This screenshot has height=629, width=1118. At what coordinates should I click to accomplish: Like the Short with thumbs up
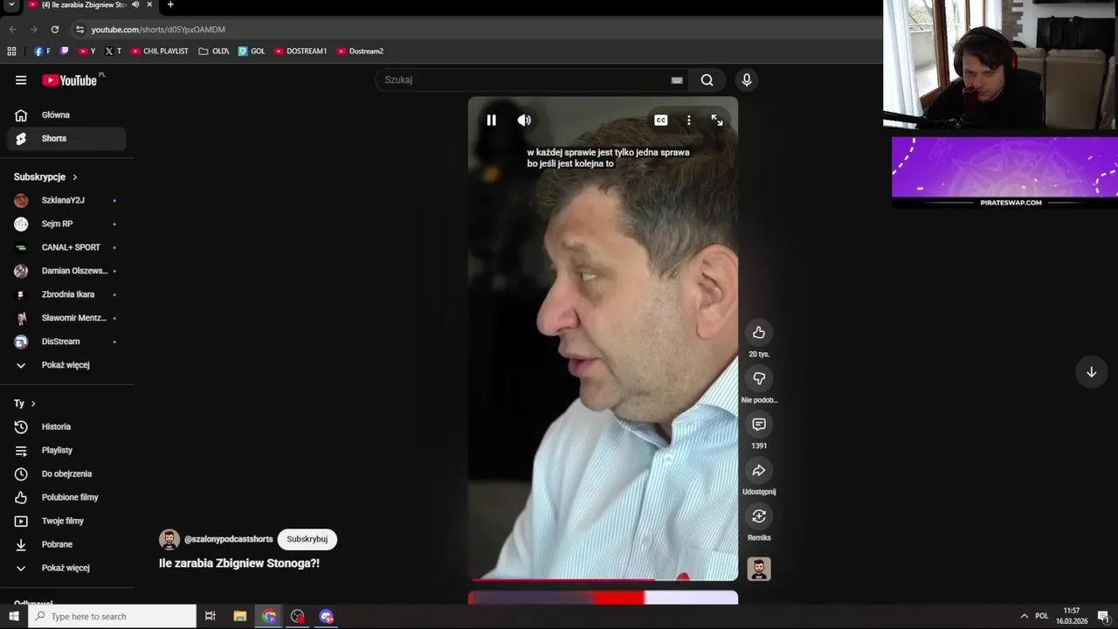tap(759, 333)
